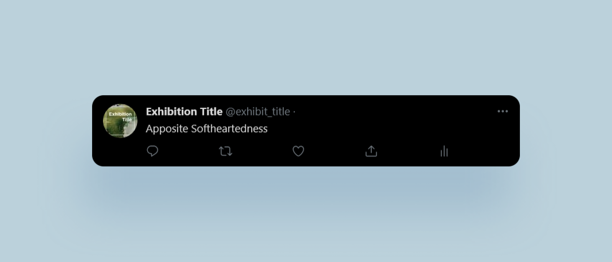The width and height of the screenshot is (612, 262).
Task: Open the share icon on the tweet
Action: click(371, 151)
